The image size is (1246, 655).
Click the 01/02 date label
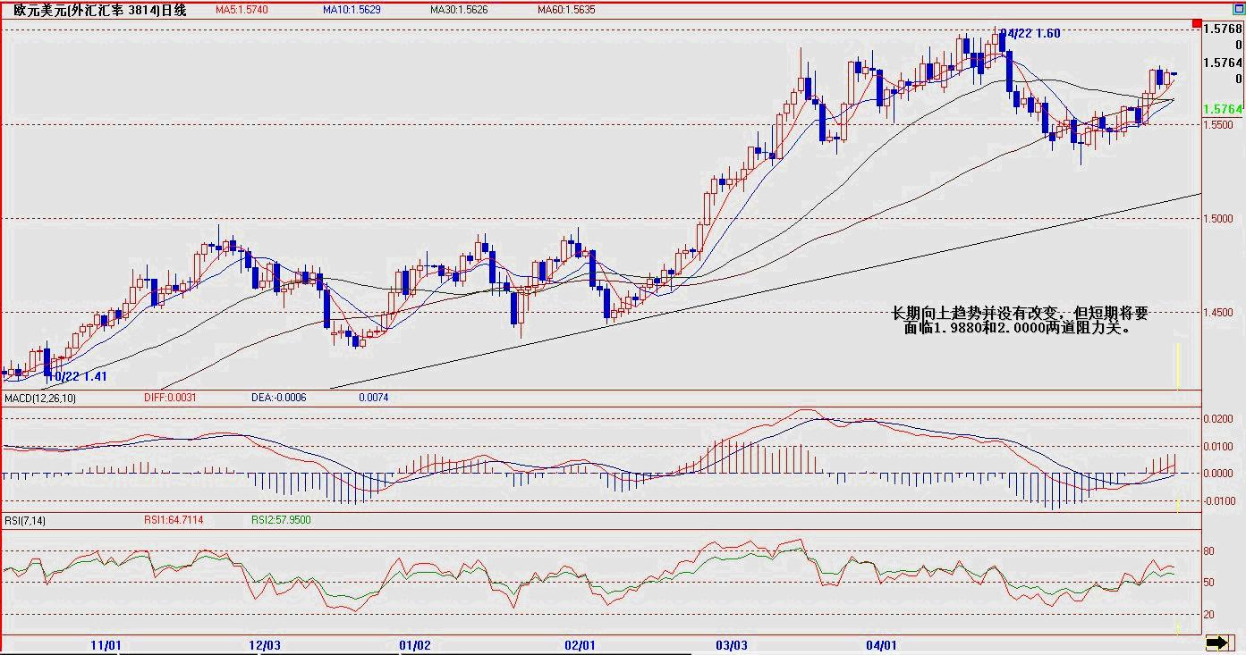click(x=415, y=644)
